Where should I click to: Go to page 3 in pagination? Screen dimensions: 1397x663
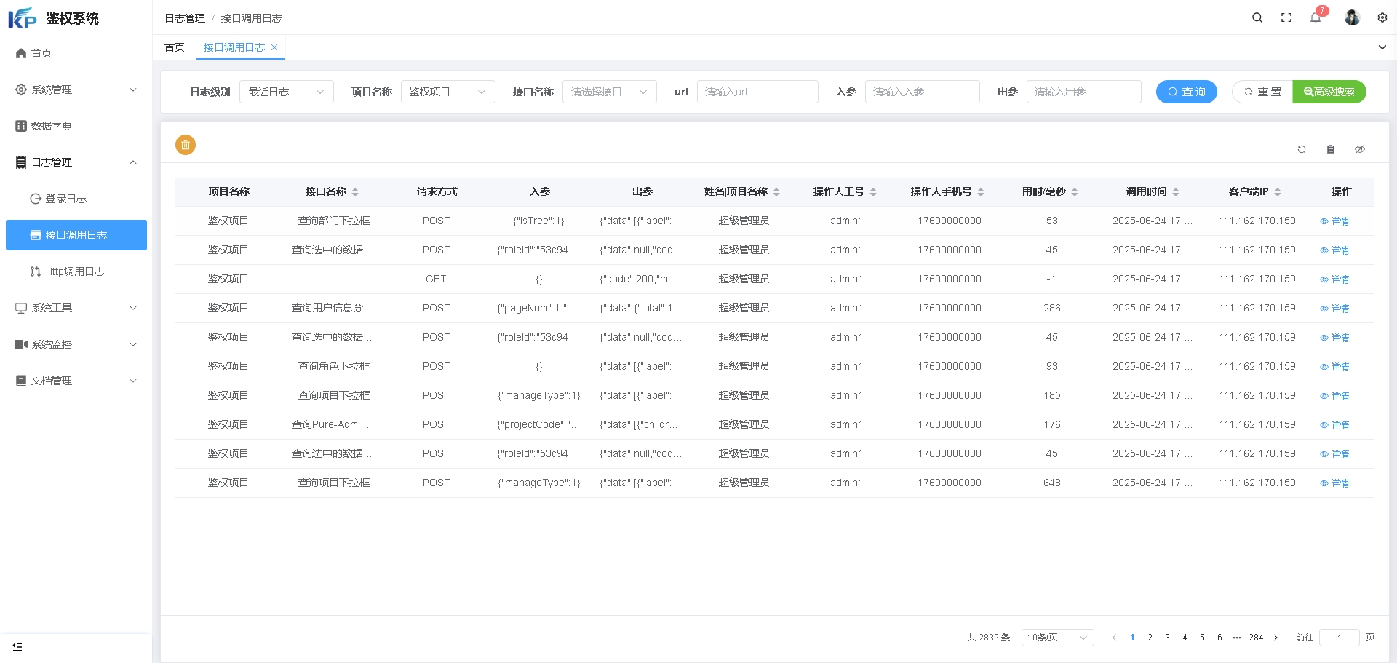pos(1167,638)
